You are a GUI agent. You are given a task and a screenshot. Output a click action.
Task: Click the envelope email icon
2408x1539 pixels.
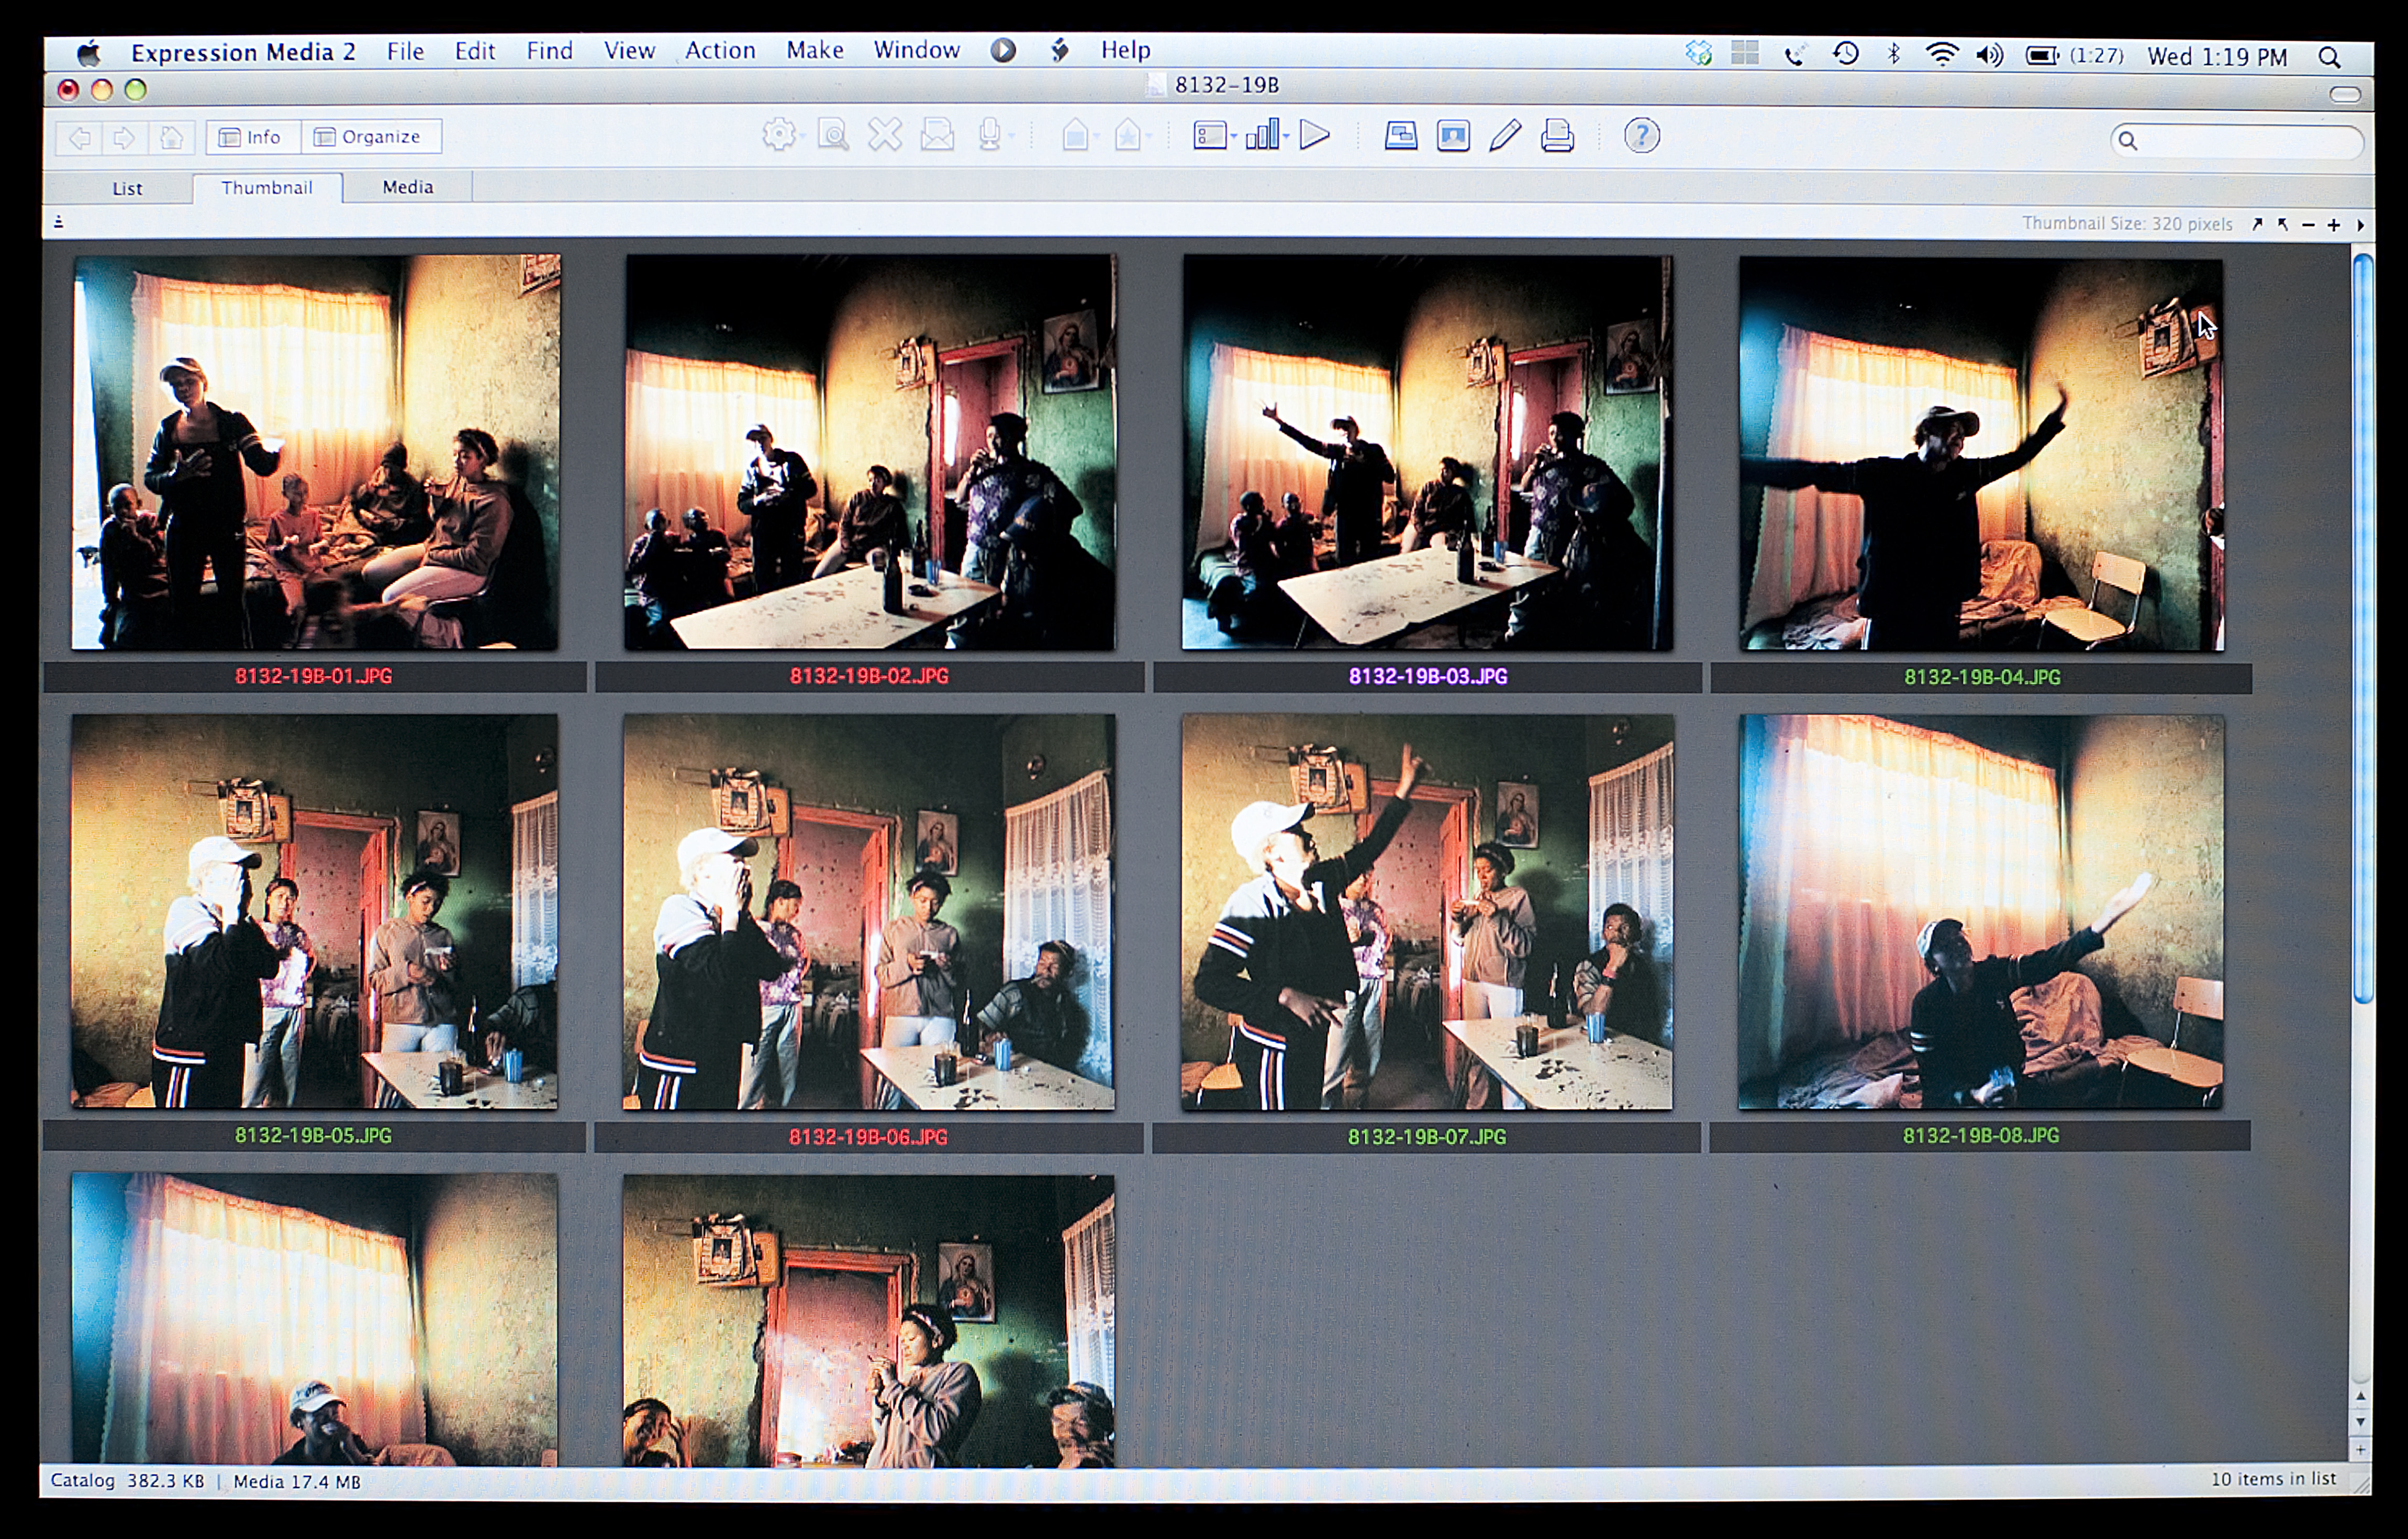pos(937,135)
